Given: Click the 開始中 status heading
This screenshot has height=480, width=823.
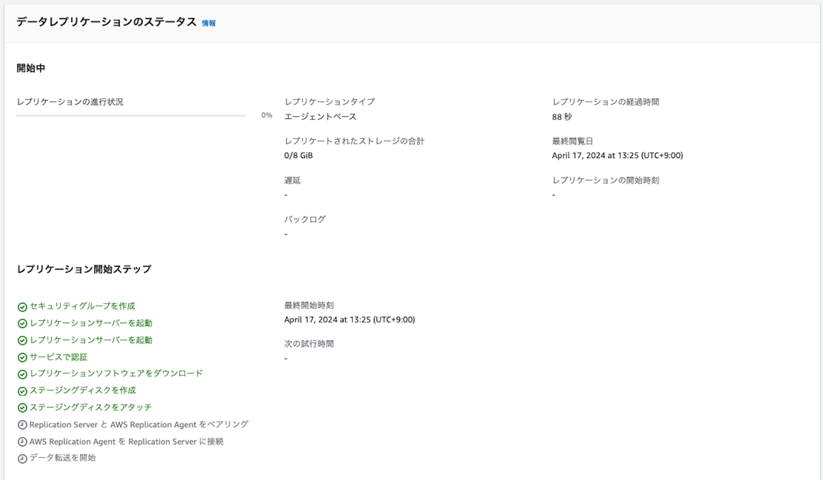Looking at the screenshot, I should 31,68.
